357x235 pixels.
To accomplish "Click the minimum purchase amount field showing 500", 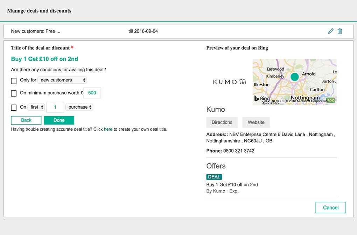I will (x=92, y=93).
